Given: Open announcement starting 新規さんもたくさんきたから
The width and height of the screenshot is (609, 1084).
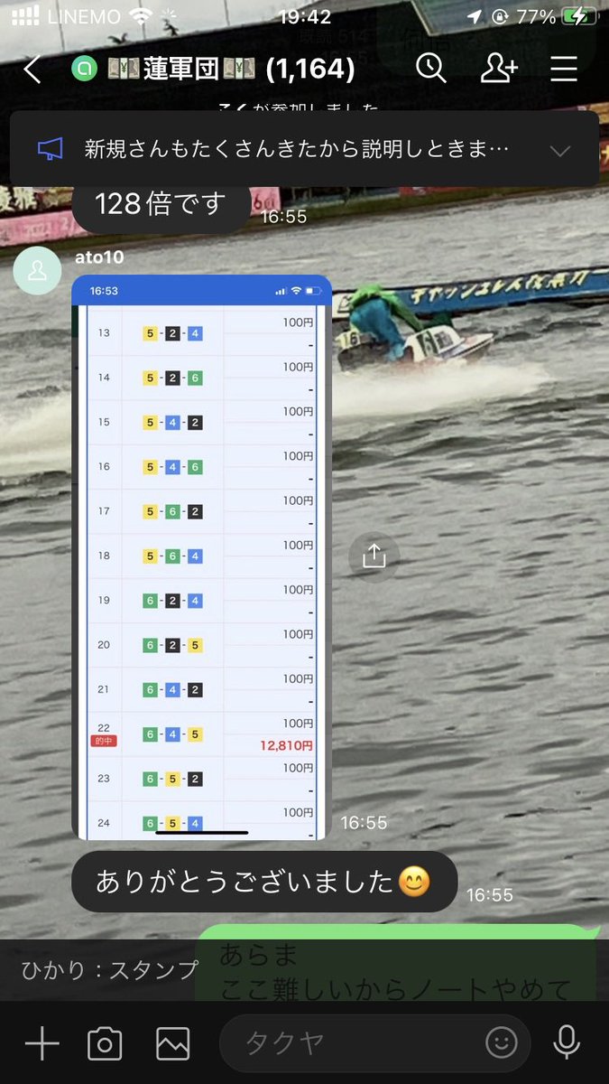Looking at the screenshot, I should point(304,149).
